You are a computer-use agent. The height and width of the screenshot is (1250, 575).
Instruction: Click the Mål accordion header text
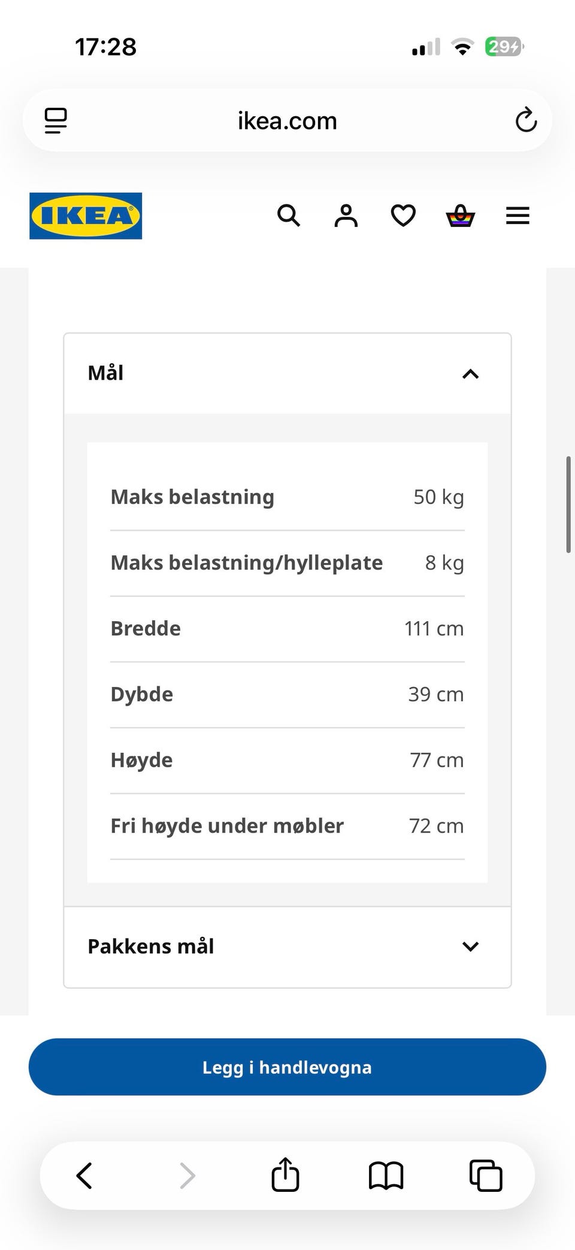(x=105, y=373)
